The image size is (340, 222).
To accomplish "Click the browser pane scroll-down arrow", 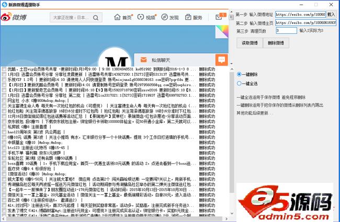I will pyautogui.click(x=231, y=64).
